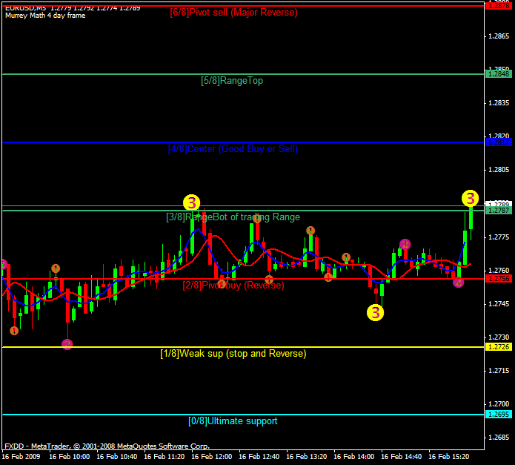Select the [4/8]Center (Good Buy or Sell) label
The width and height of the screenshot is (515, 465).
(233, 149)
